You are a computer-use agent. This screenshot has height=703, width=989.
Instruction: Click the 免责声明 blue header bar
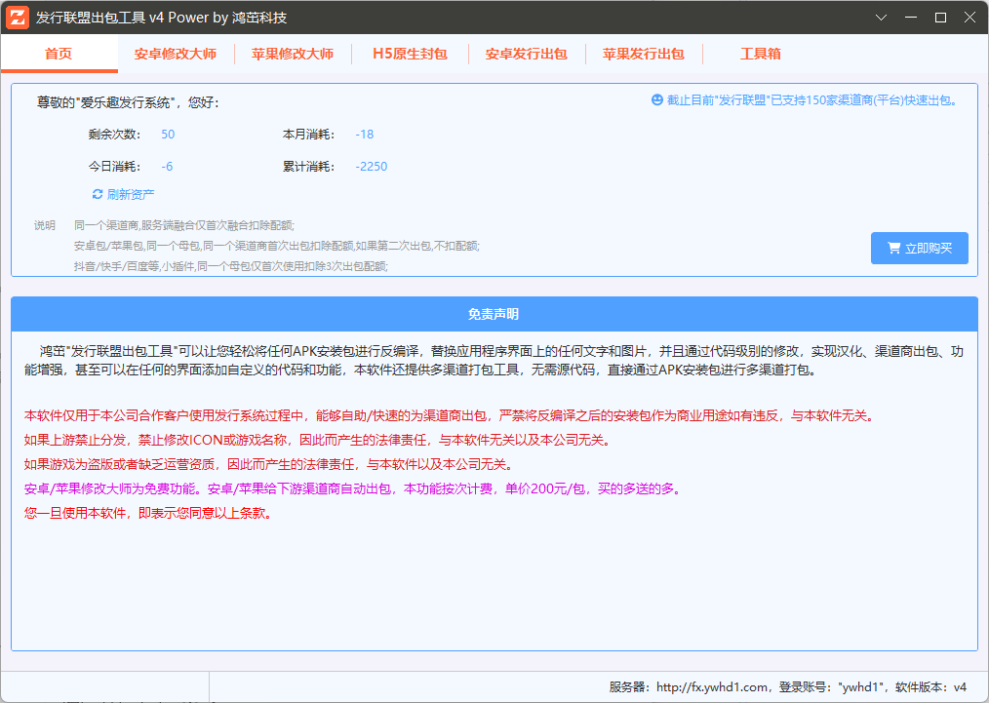coord(493,313)
